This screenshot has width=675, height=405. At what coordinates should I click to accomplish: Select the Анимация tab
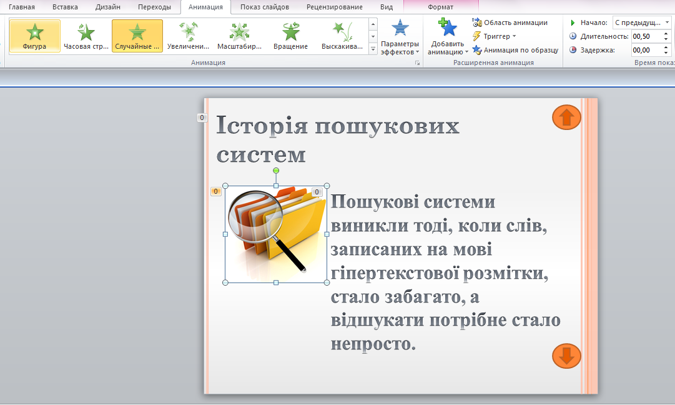click(206, 7)
